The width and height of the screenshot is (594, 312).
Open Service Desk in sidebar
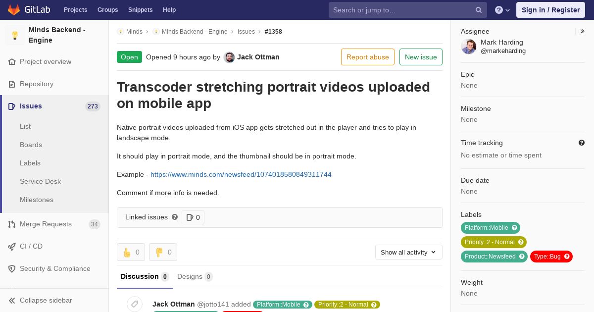[40, 181]
